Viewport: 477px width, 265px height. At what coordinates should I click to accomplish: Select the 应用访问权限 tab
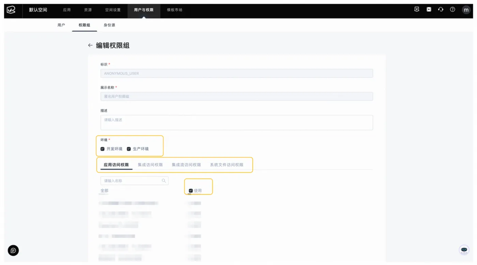(116, 165)
